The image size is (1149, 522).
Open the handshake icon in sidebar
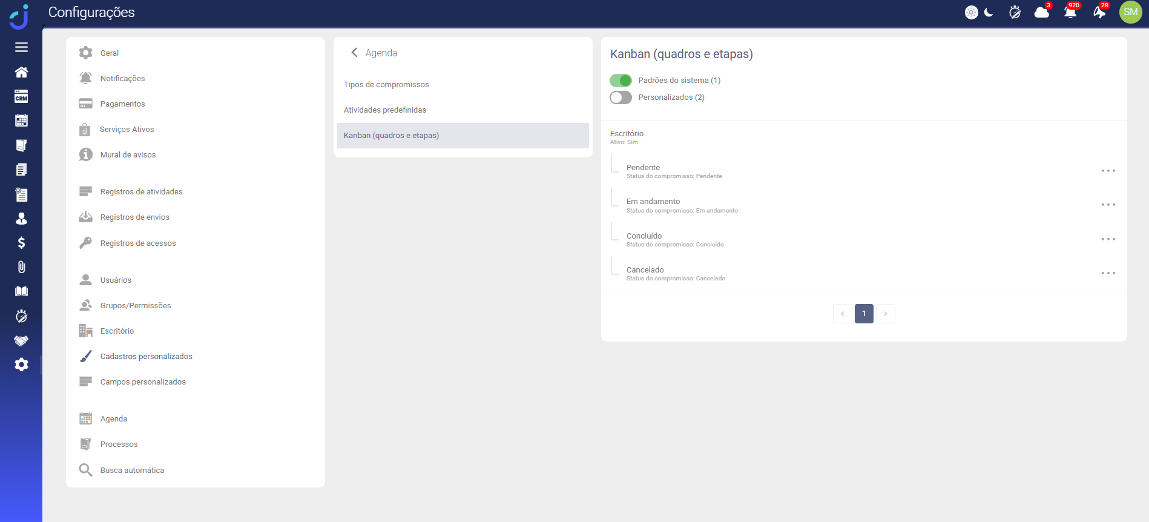click(21, 341)
